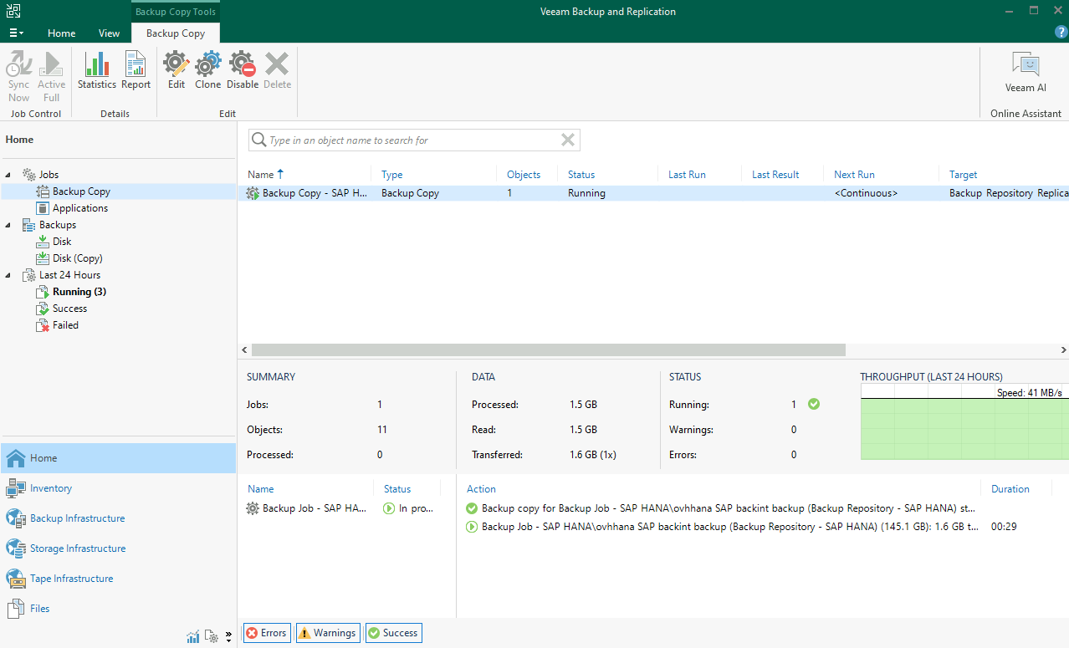This screenshot has height=648, width=1069.
Task: Switch to the Home ribbon tab
Action: pos(61,33)
